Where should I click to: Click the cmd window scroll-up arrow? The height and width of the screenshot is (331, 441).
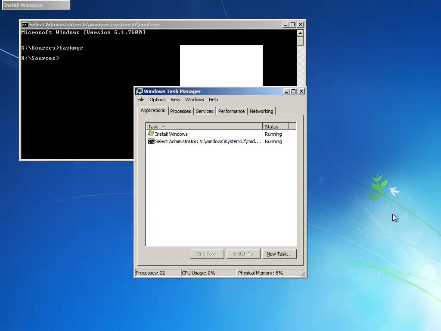click(300, 33)
